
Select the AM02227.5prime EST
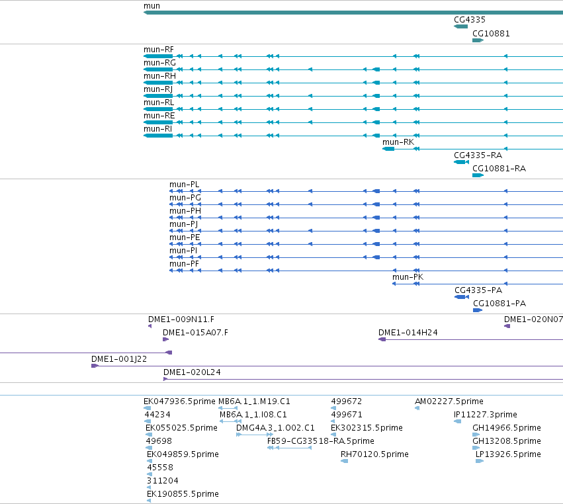(417, 408)
